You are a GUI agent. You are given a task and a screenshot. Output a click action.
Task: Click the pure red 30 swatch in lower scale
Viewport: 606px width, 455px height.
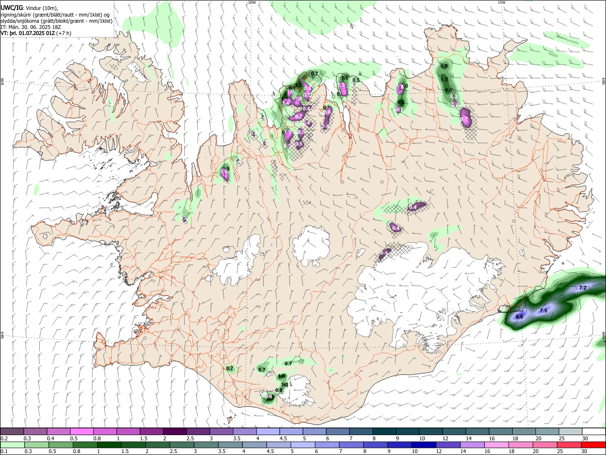(x=593, y=445)
